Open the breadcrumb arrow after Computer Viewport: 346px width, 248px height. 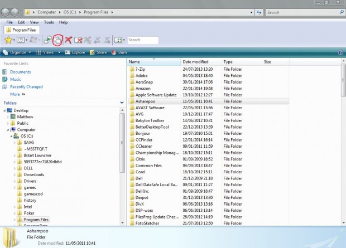pos(60,12)
